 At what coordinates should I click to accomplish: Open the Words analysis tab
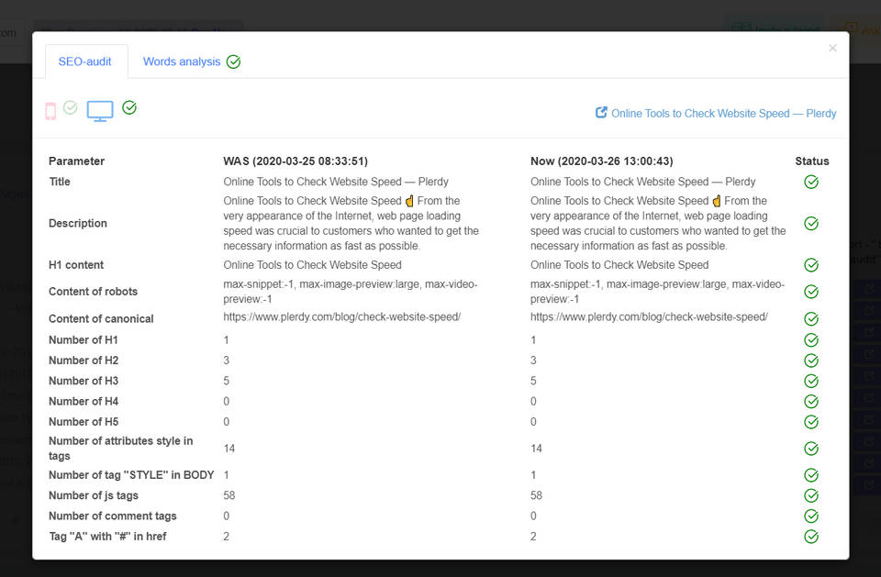[x=182, y=61]
